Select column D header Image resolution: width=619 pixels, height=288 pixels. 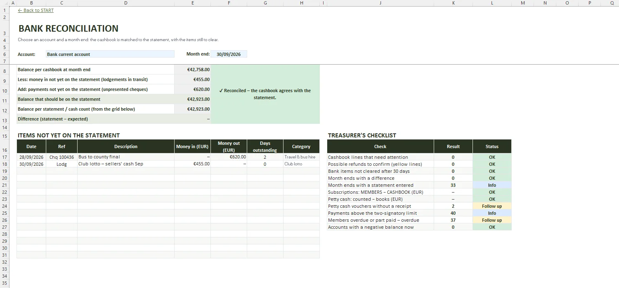tap(126, 3)
